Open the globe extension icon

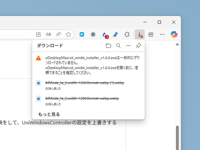click(x=93, y=34)
